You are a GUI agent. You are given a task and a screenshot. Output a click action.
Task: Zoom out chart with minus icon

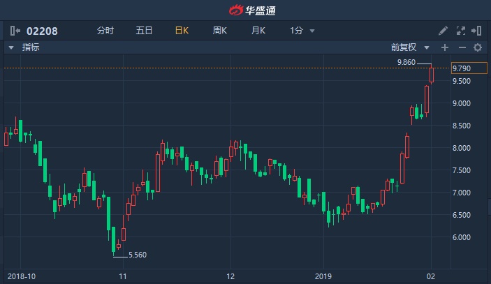(462, 47)
